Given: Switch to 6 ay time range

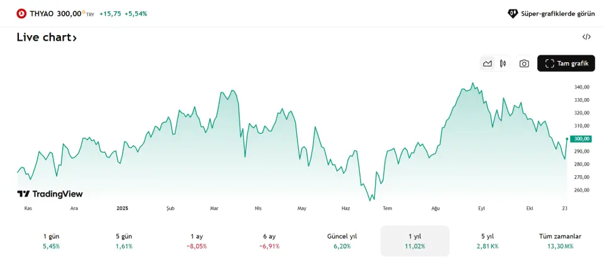Looking at the screenshot, I should pos(269,241).
